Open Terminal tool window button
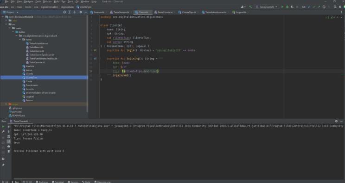345x183 pixels. 57,182
